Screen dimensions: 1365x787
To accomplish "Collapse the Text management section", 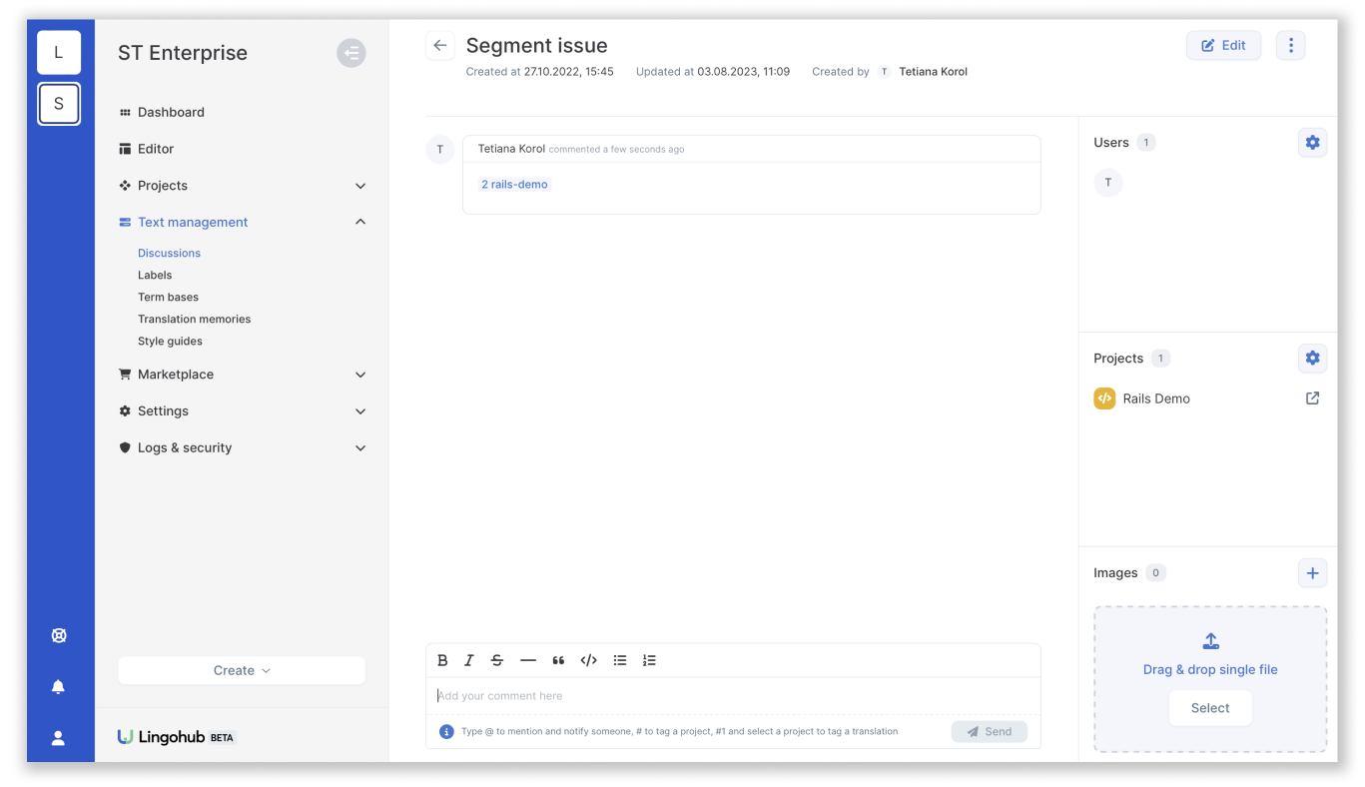I will point(360,222).
